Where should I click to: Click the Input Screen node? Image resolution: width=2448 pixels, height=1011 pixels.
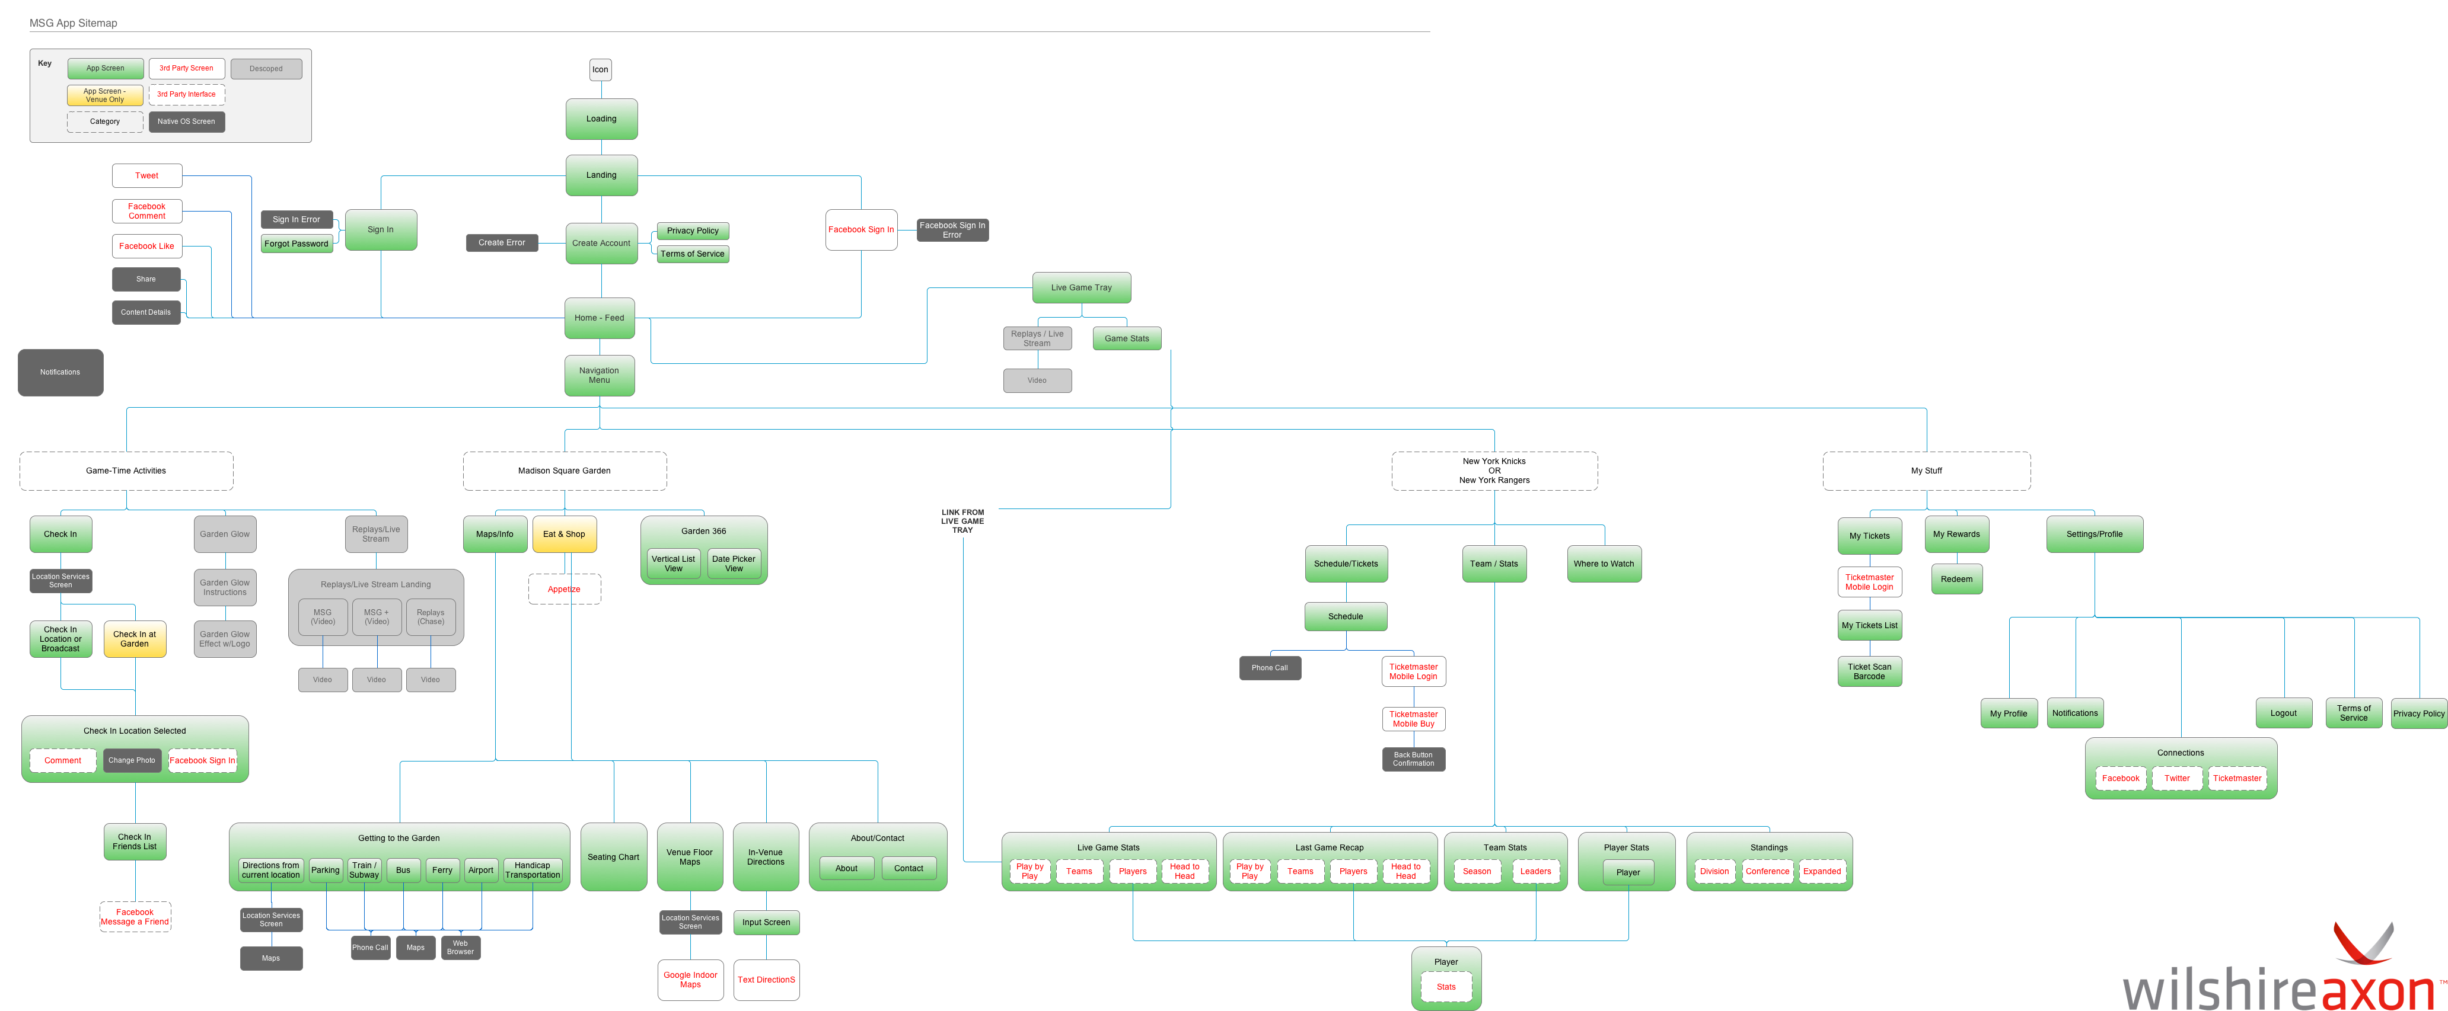(766, 923)
